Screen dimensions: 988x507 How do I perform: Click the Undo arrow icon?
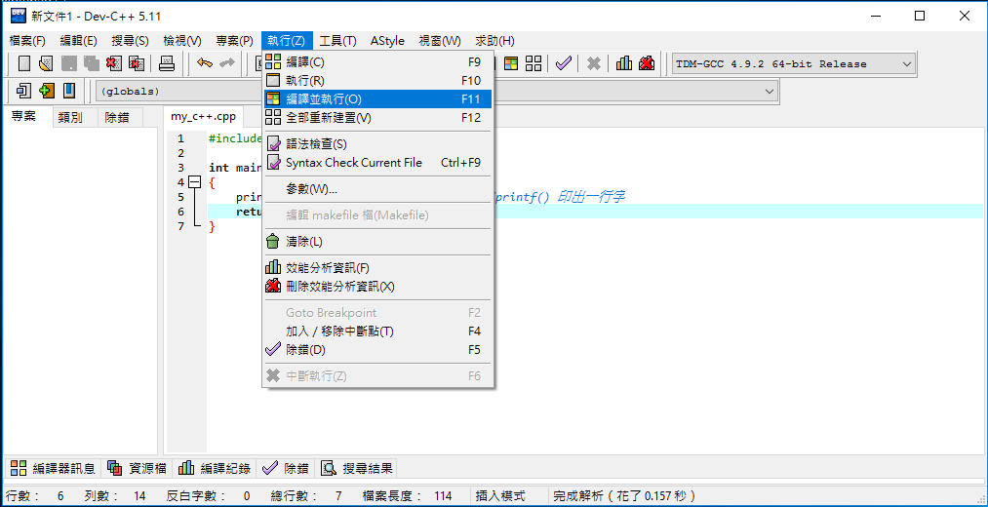tap(204, 63)
